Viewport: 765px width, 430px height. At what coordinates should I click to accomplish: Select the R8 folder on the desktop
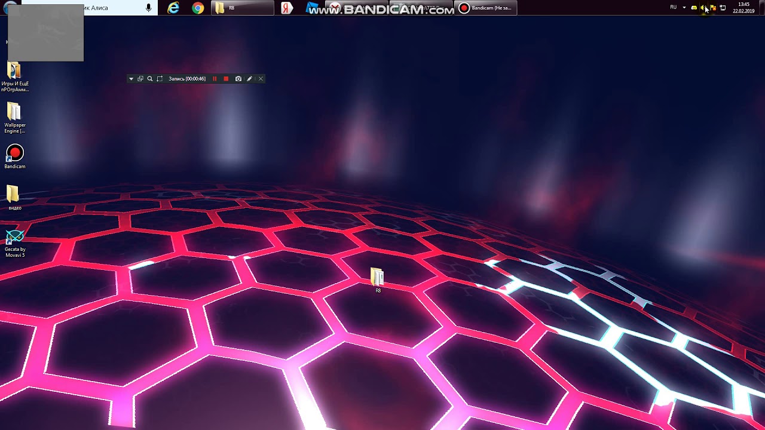click(x=378, y=281)
